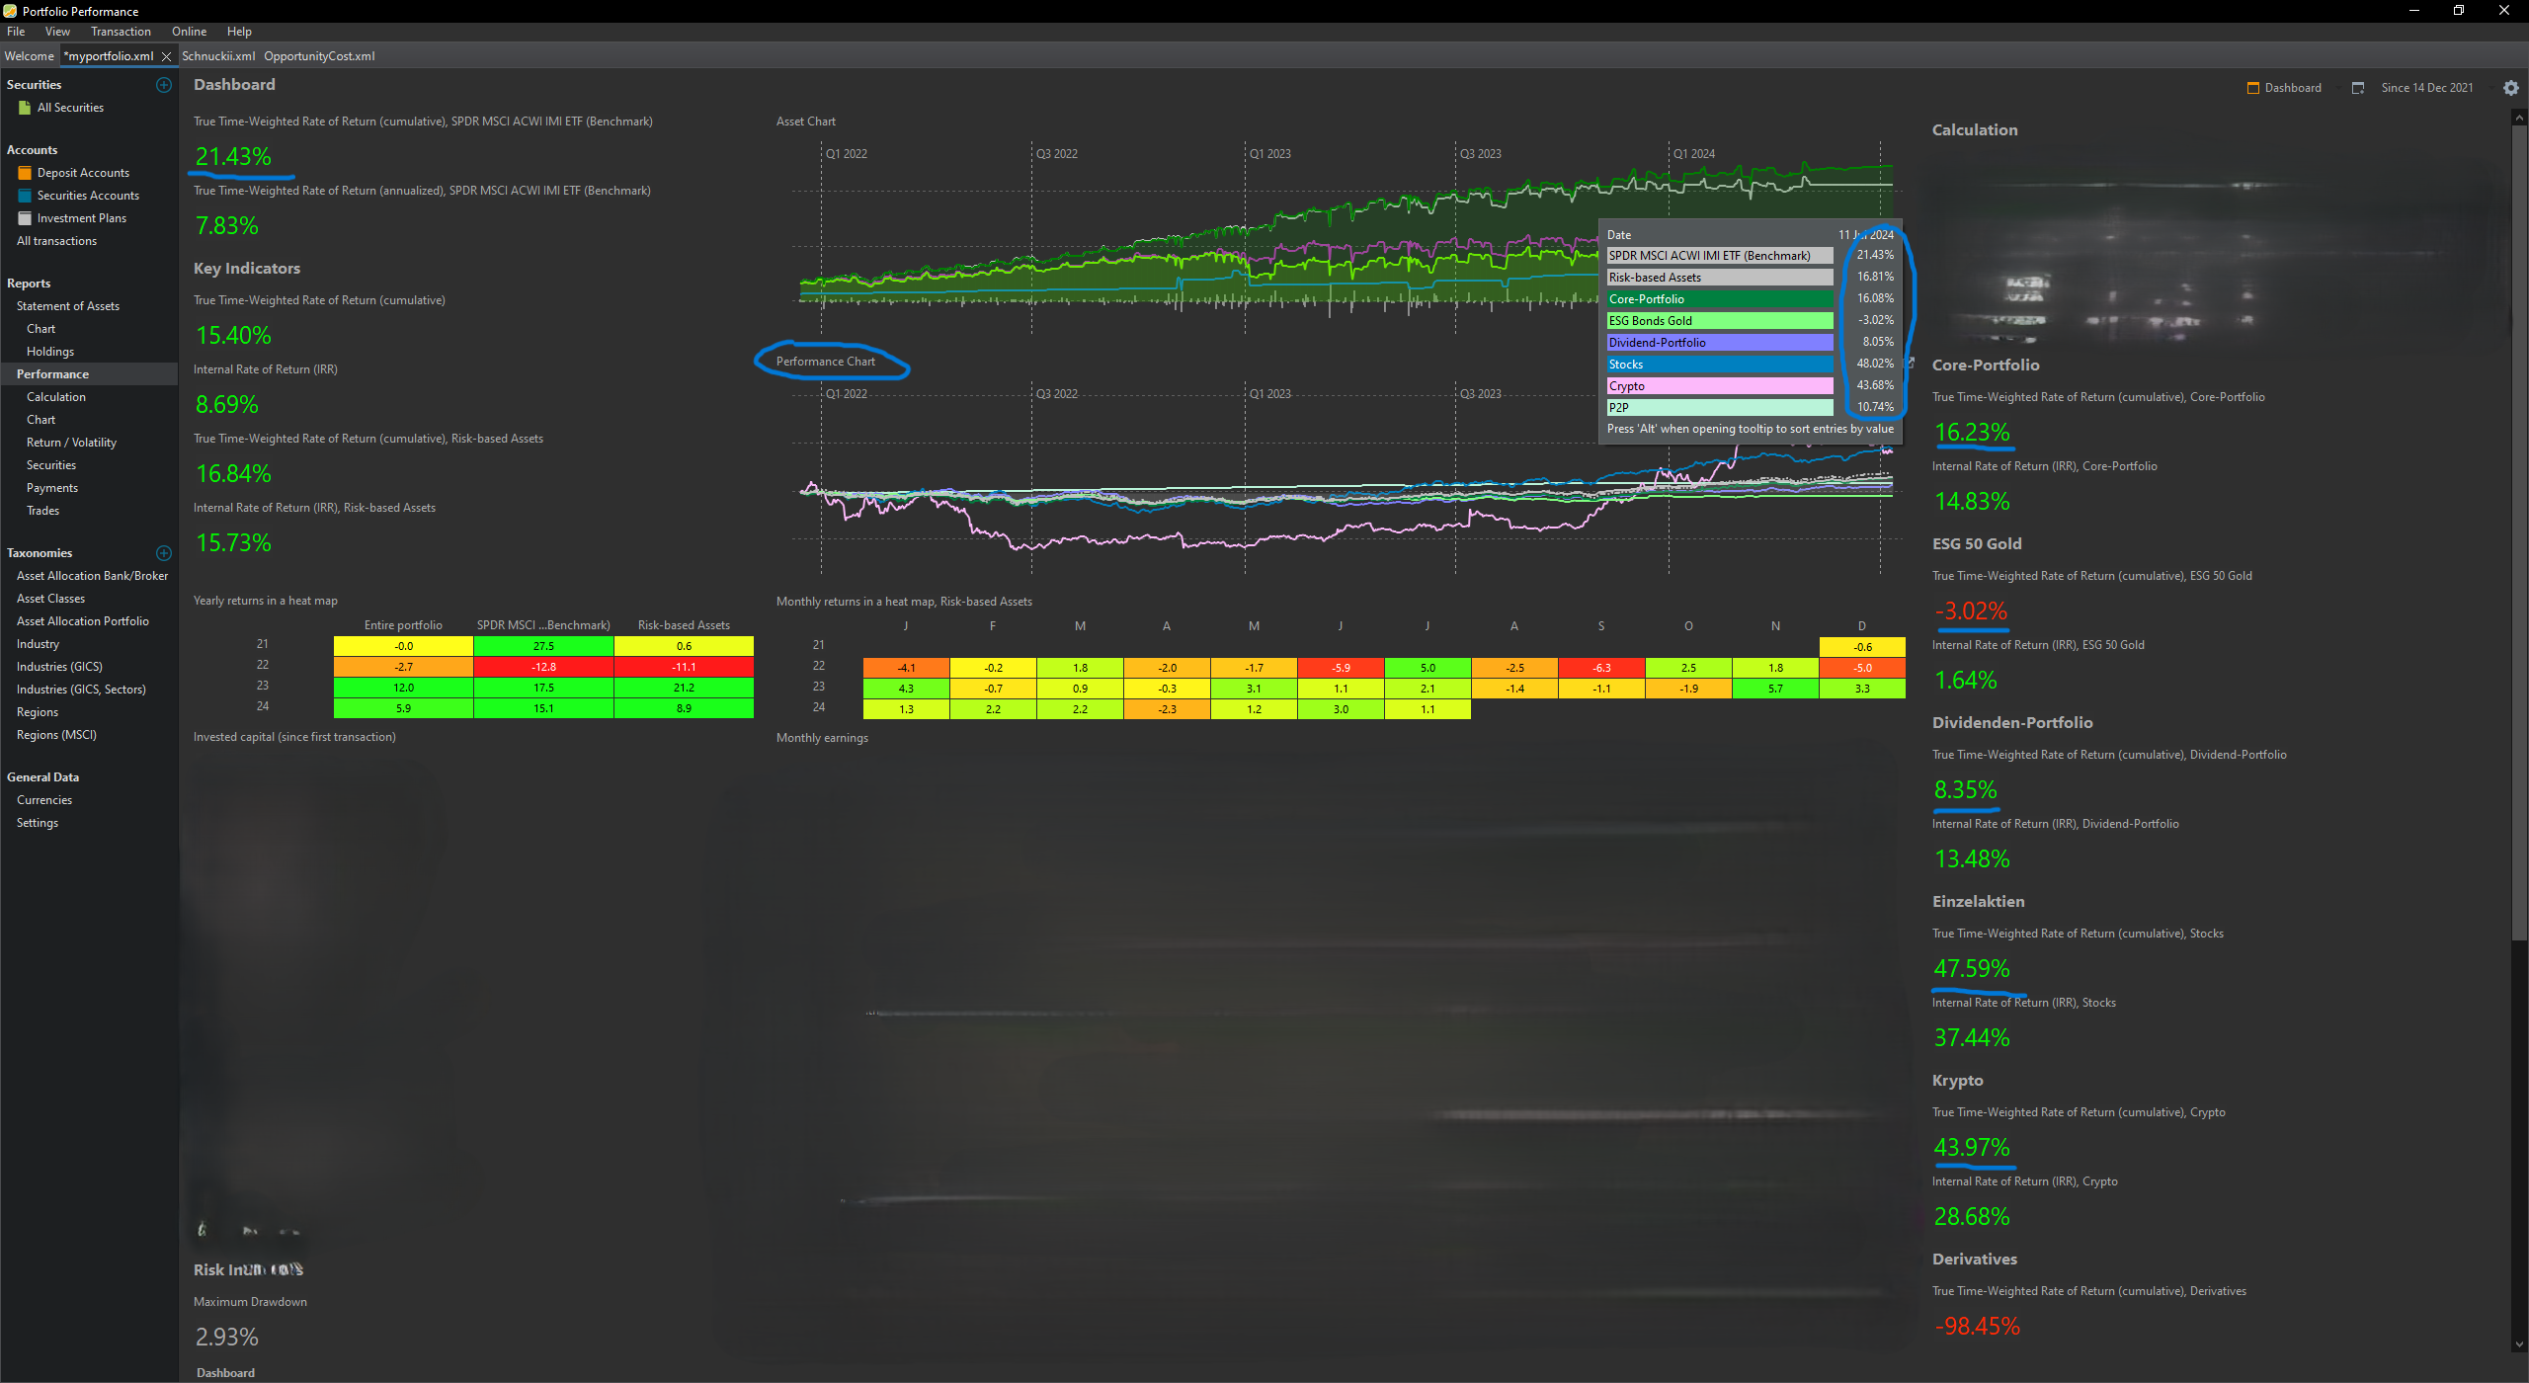Open Regions taxonomy

tap(38, 712)
